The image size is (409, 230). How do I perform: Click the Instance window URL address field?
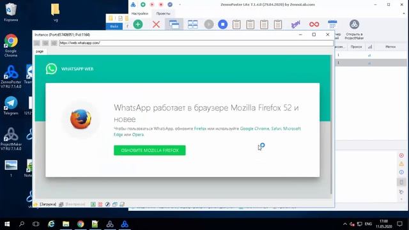pos(196,43)
